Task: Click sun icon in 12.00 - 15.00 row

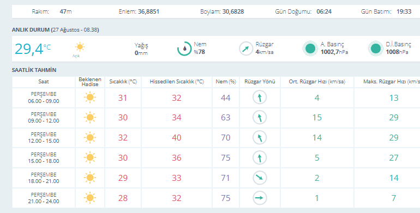Action: click(x=90, y=137)
